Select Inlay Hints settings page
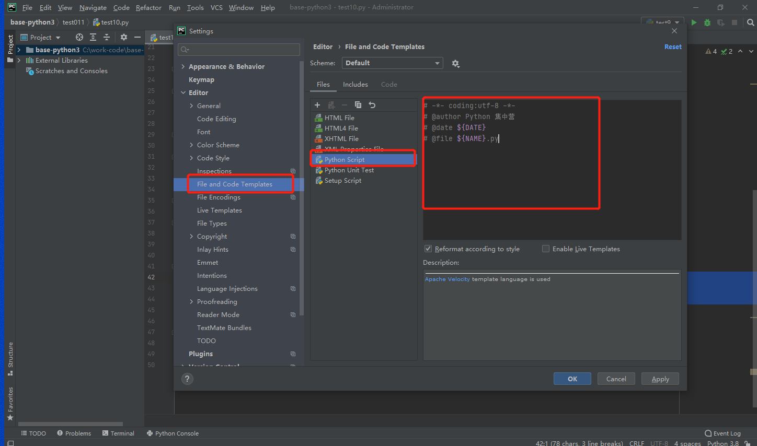The height and width of the screenshot is (446, 757). [x=212, y=250]
